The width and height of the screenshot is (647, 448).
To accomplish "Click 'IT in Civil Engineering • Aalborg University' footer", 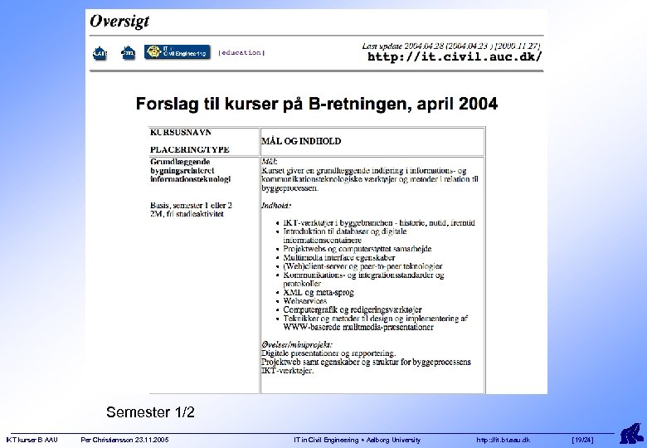I will (x=358, y=441).
